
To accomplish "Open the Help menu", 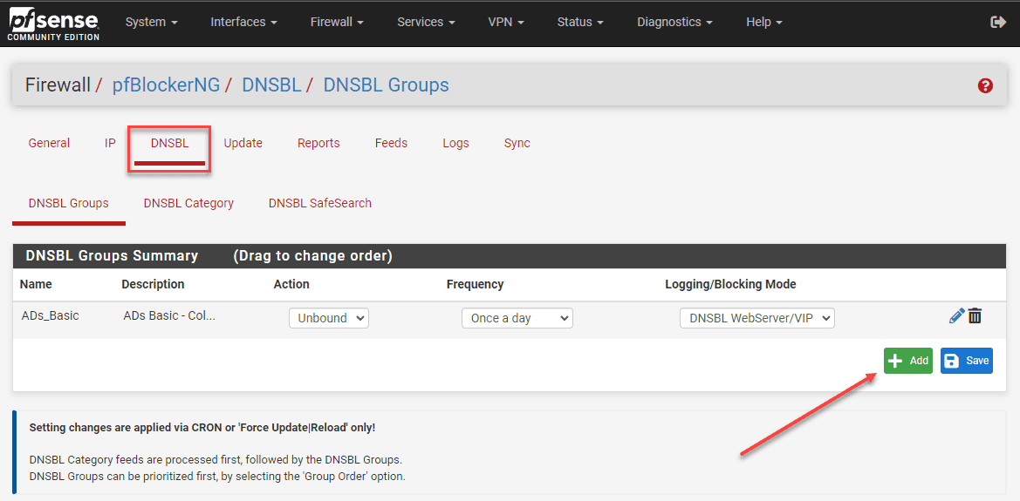I will 763,22.
